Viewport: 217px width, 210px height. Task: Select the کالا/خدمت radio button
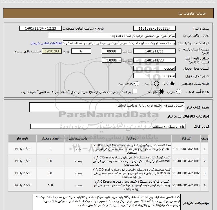coord(137,84)
